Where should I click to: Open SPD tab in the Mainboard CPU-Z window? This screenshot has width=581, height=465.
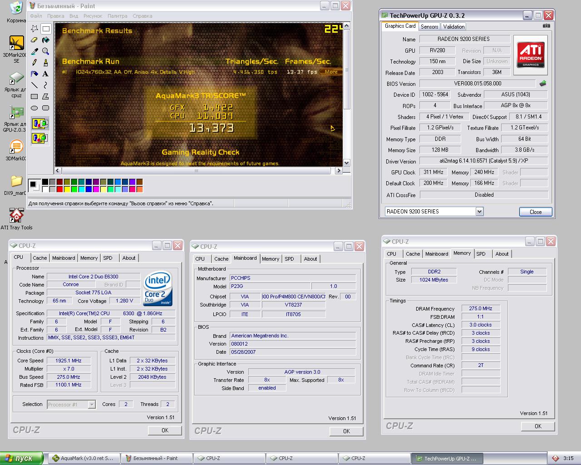coord(289,259)
